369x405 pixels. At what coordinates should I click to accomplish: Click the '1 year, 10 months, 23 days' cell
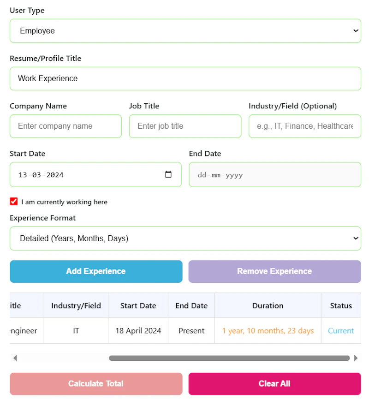pyautogui.click(x=268, y=331)
